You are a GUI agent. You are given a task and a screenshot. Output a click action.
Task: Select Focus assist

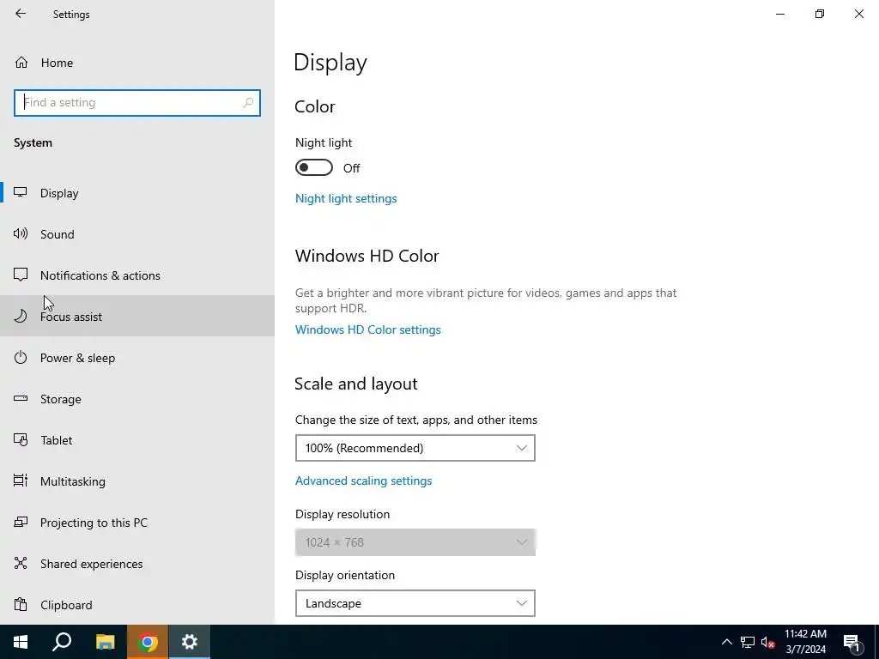click(137, 317)
